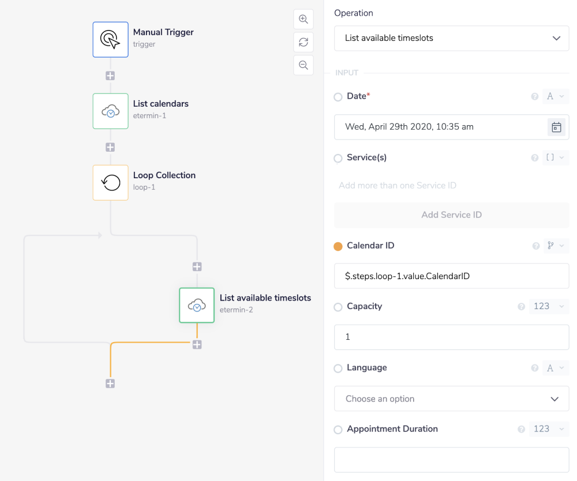The width and height of the screenshot is (577, 481).
Task: Click the zoom out magnifier icon
Action: click(304, 65)
